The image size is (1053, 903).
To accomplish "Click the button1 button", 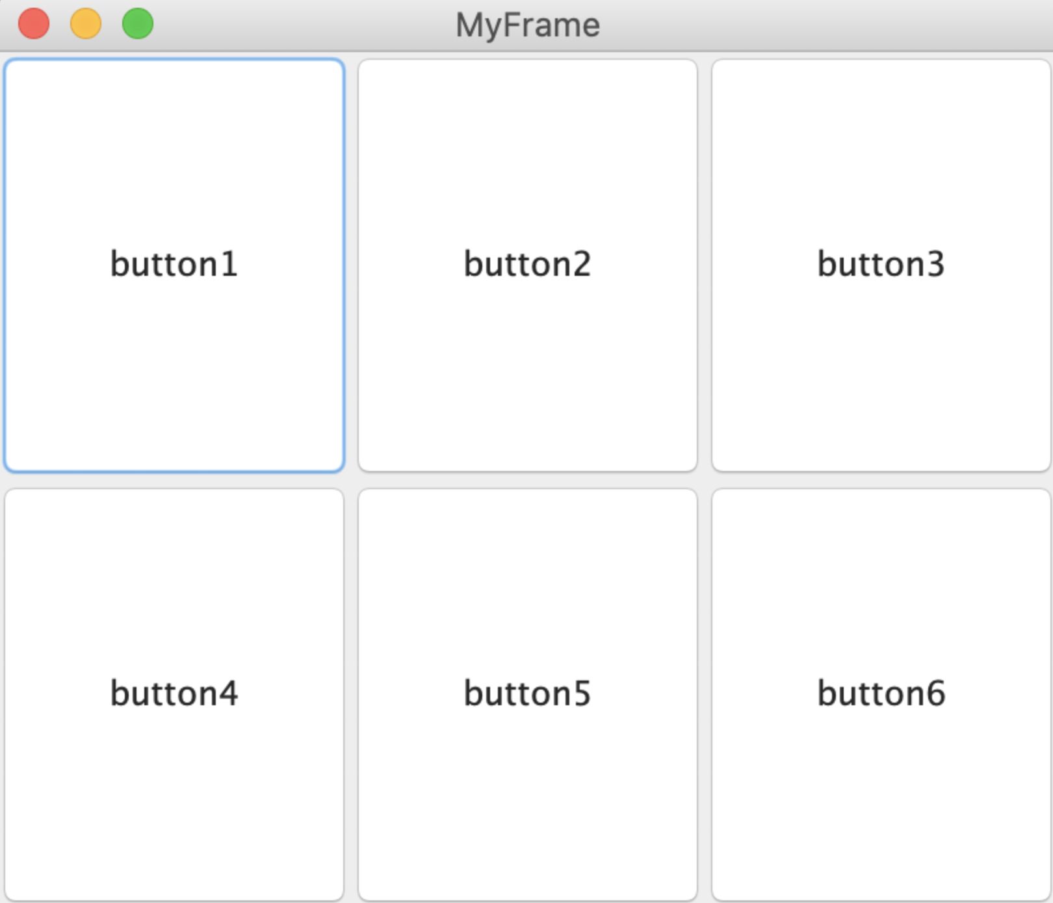I will pos(174,265).
